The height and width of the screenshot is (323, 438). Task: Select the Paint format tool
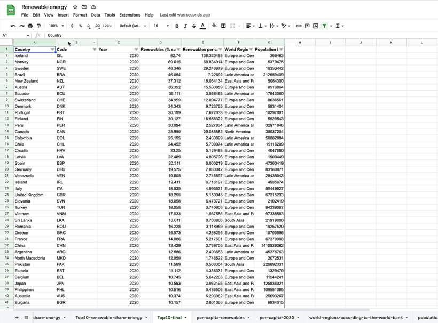click(x=39, y=26)
